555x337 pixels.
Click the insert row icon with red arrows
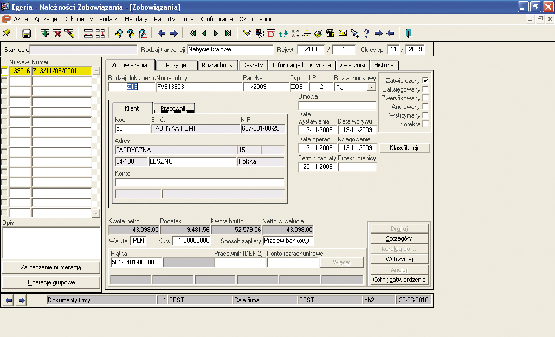click(x=88, y=33)
